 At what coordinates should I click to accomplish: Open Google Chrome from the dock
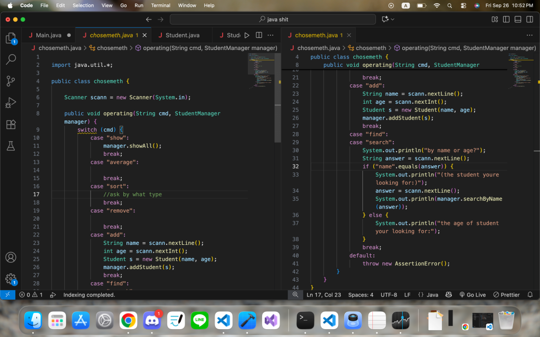(x=128, y=320)
